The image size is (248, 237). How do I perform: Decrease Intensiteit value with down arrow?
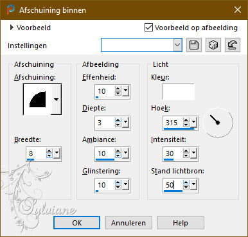[x=186, y=156]
